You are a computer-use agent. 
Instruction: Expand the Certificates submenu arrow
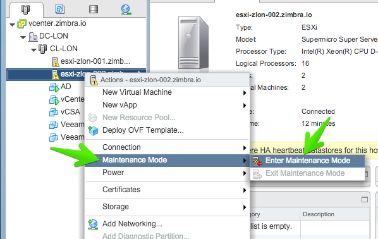coord(245,190)
